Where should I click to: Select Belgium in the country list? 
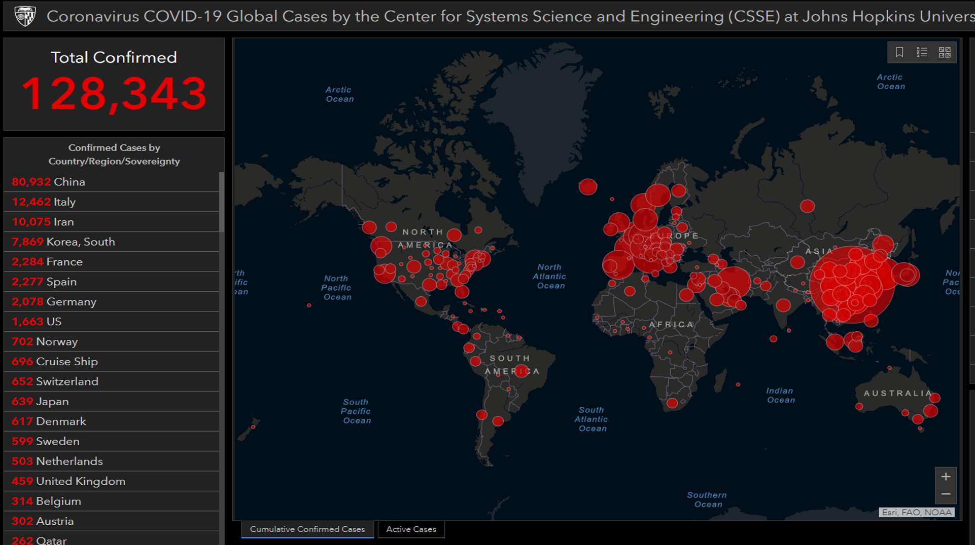click(112, 501)
